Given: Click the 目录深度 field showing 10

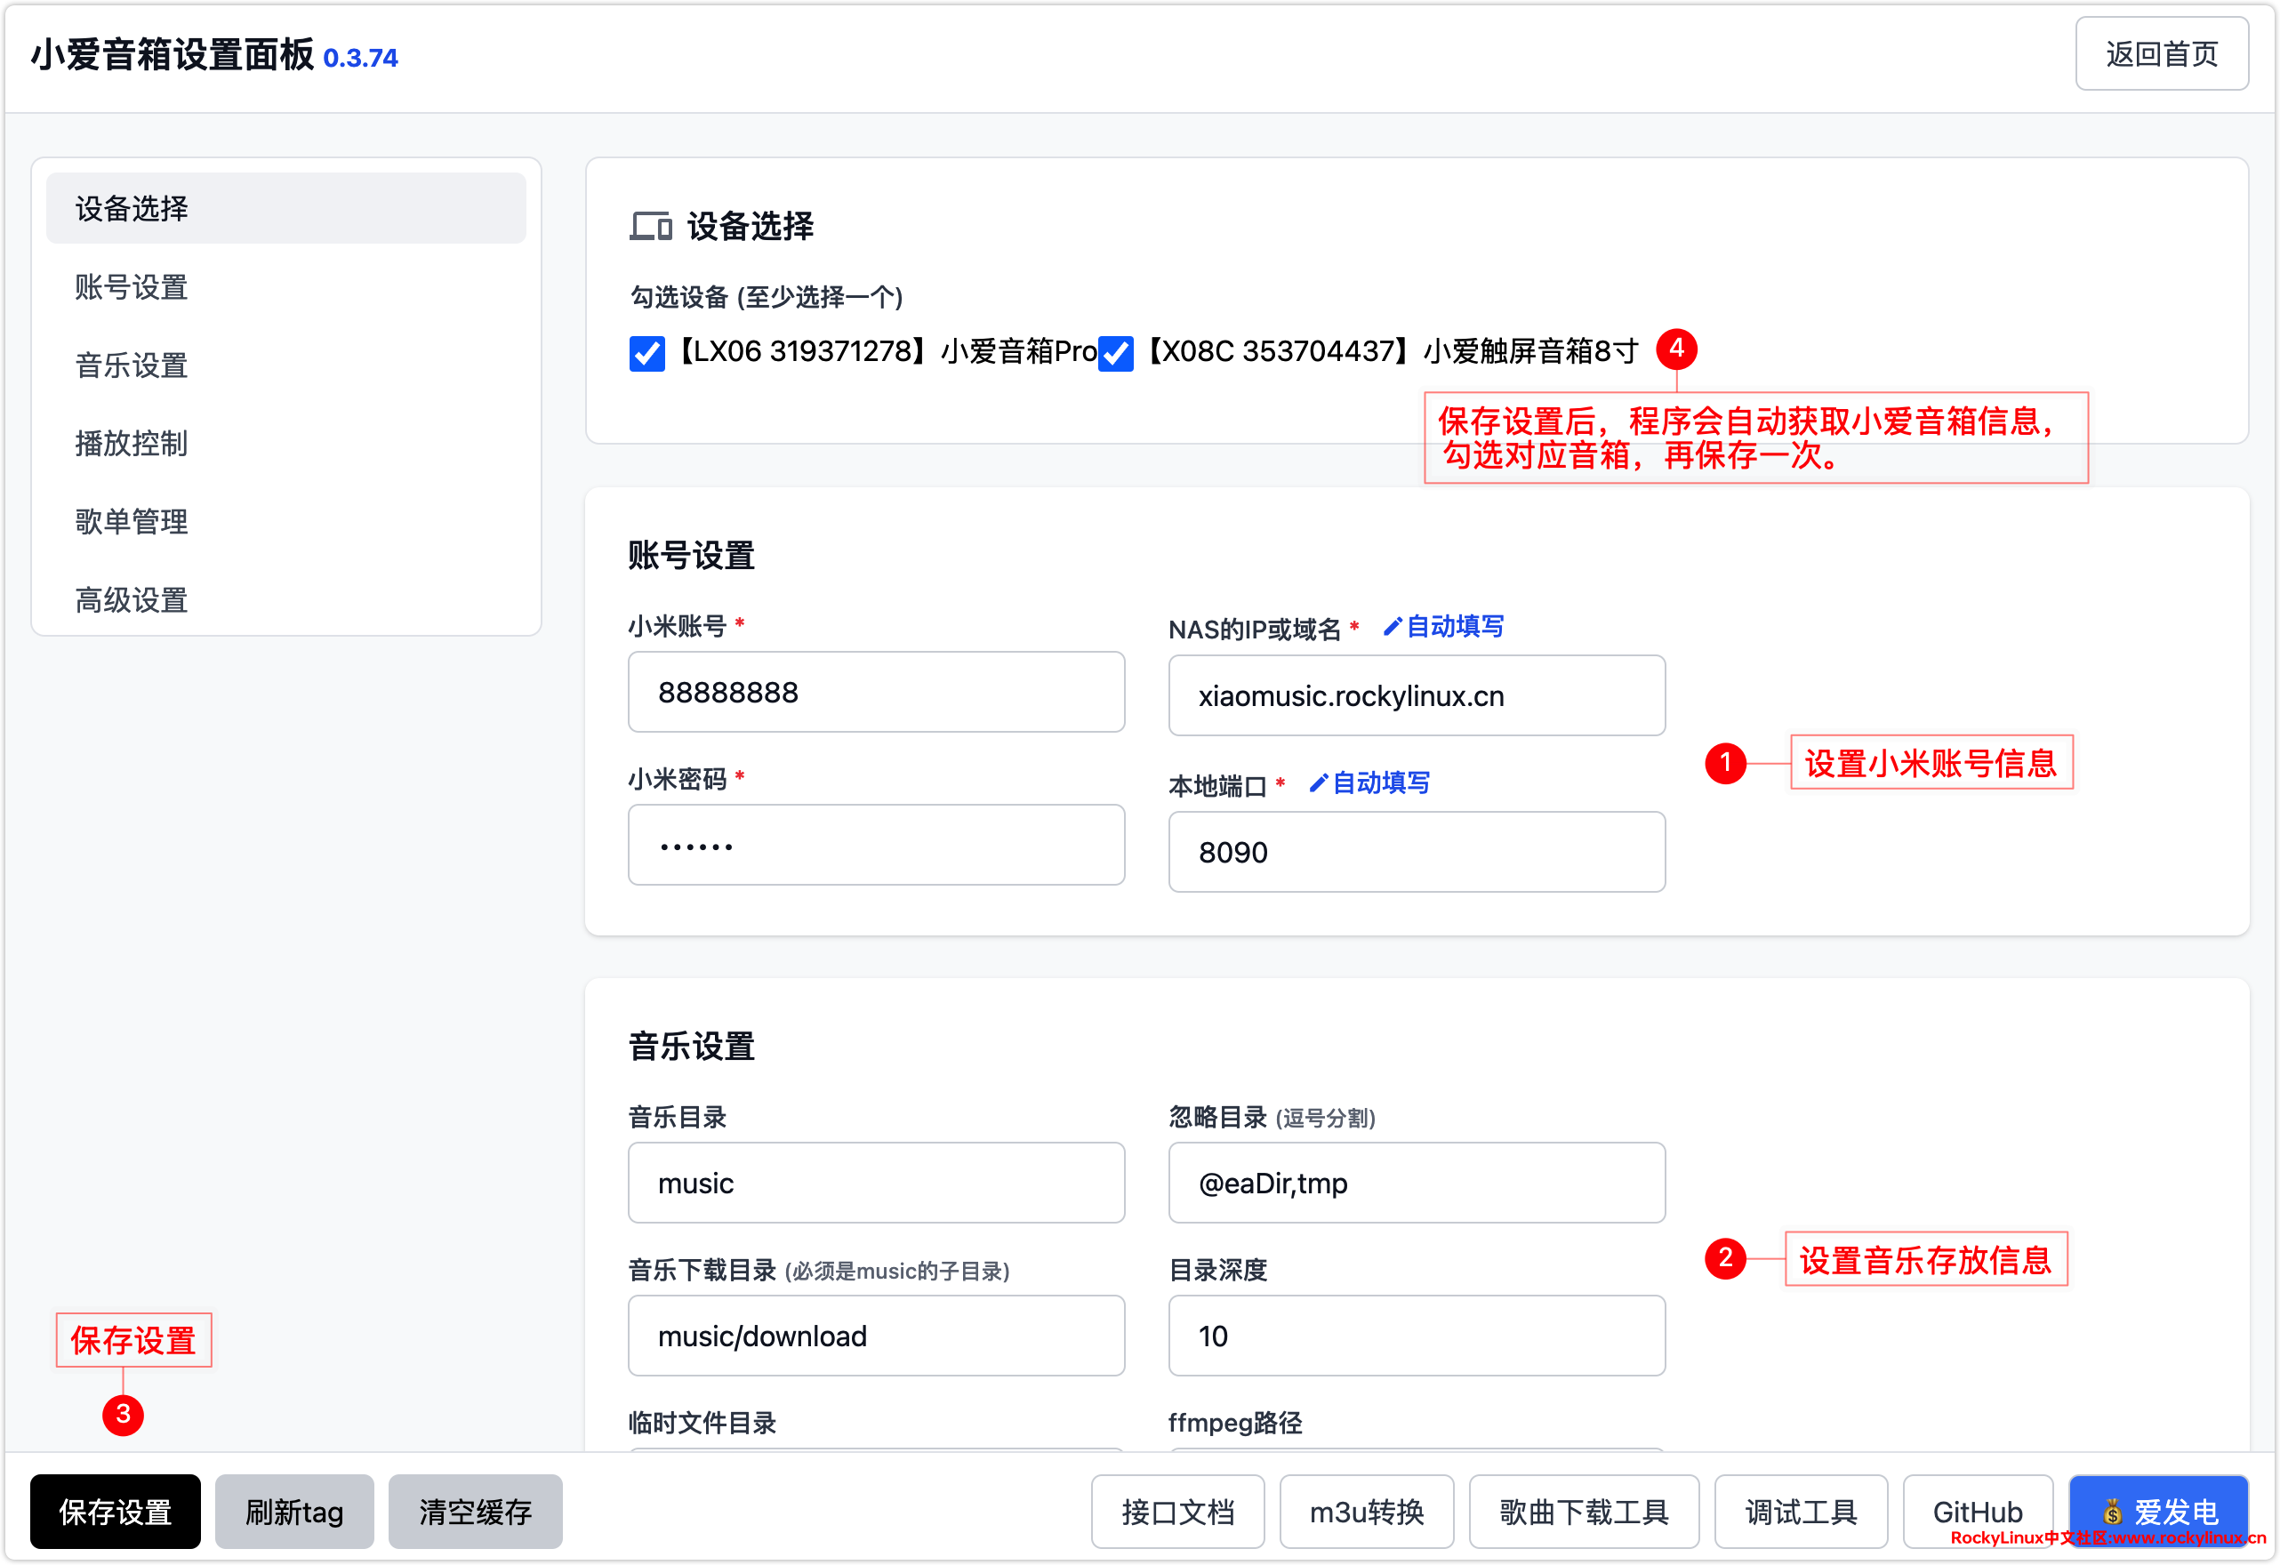Looking at the screenshot, I should coord(1416,1336).
